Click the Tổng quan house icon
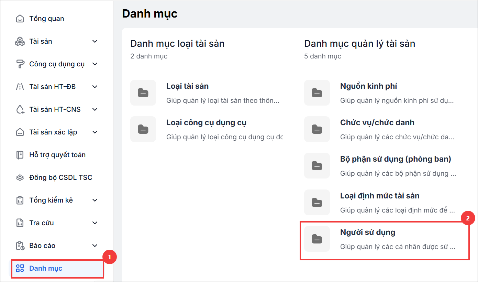This screenshot has height=282, width=478. coord(20,19)
